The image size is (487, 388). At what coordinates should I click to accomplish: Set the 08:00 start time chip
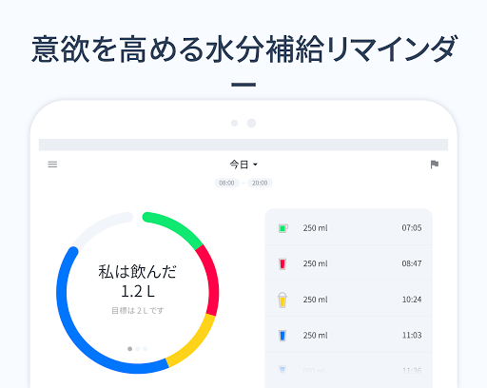point(226,183)
